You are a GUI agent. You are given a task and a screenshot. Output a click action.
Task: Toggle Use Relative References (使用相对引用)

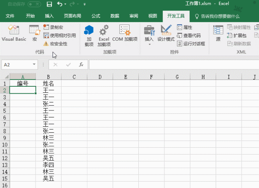tap(59, 36)
